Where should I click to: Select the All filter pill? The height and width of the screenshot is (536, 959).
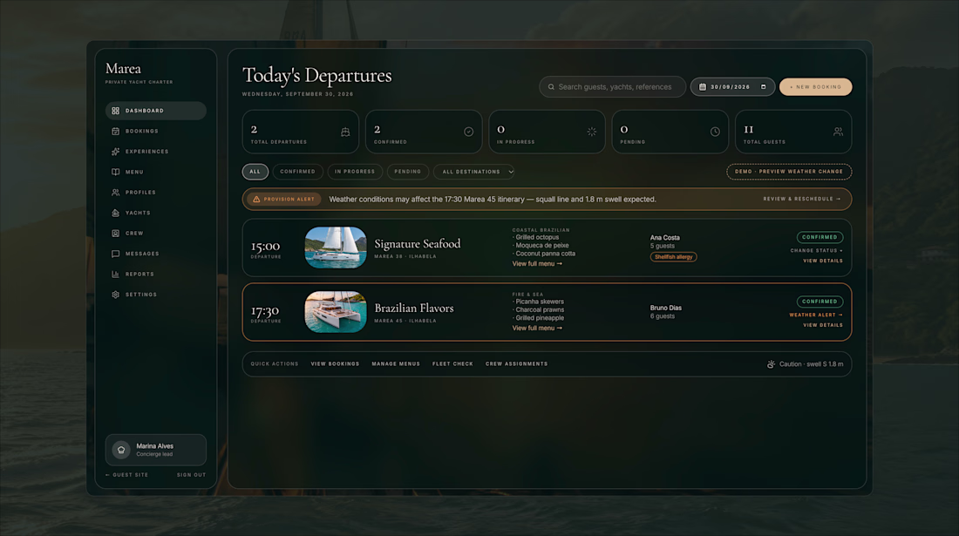point(255,172)
